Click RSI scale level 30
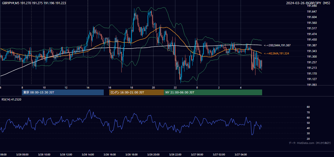The height and width of the screenshot is (157, 334). click(308, 133)
